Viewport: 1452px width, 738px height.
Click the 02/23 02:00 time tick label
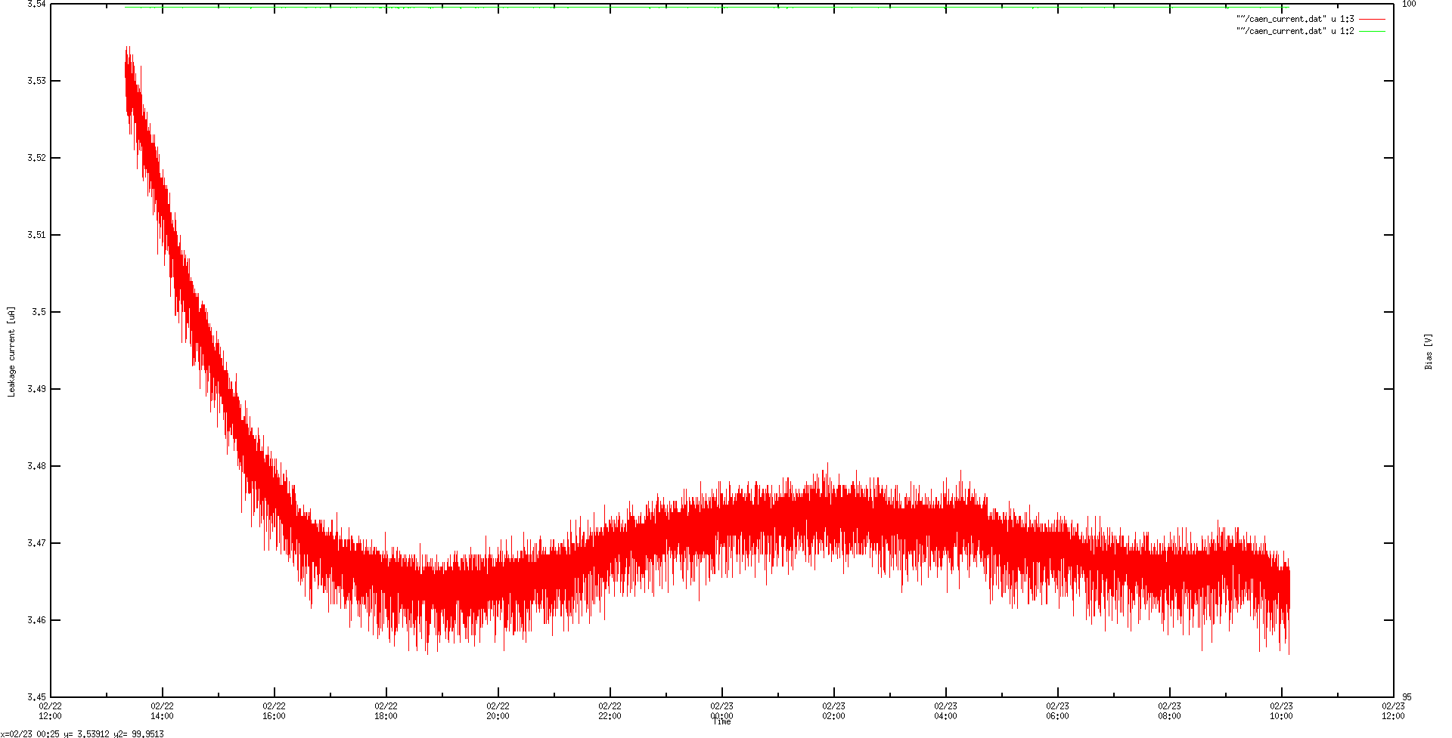833,711
